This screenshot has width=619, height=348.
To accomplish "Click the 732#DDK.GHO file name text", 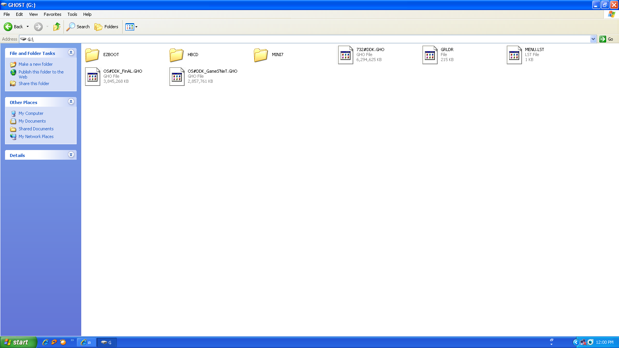I will [x=370, y=49].
